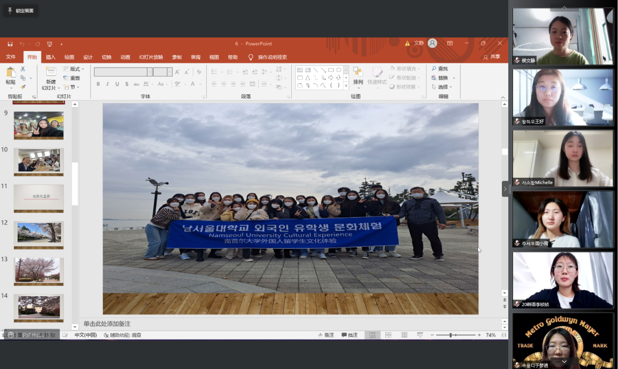The height and width of the screenshot is (369, 618).
Task: Select the Format Painter brush icon
Action: pyautogui.click(x=22, y=87)
